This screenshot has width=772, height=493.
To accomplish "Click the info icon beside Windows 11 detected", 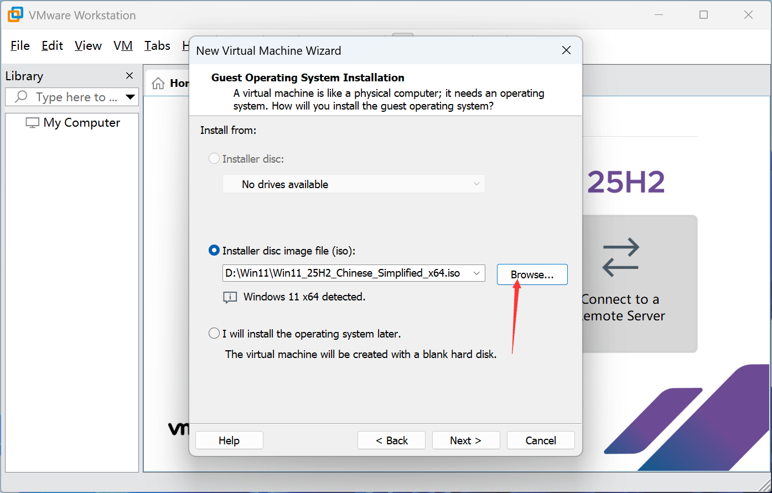I will pos(230,298).
